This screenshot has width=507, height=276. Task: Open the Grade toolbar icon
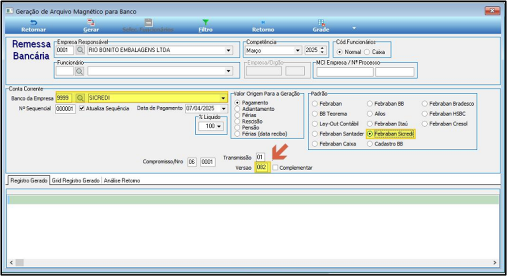pyautogui.click(x=321, y=23)
